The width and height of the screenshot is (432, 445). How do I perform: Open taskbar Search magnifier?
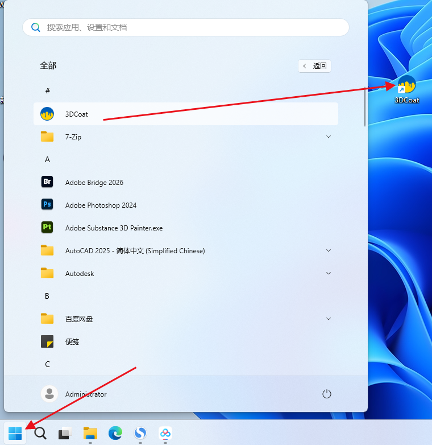(40, 433)
